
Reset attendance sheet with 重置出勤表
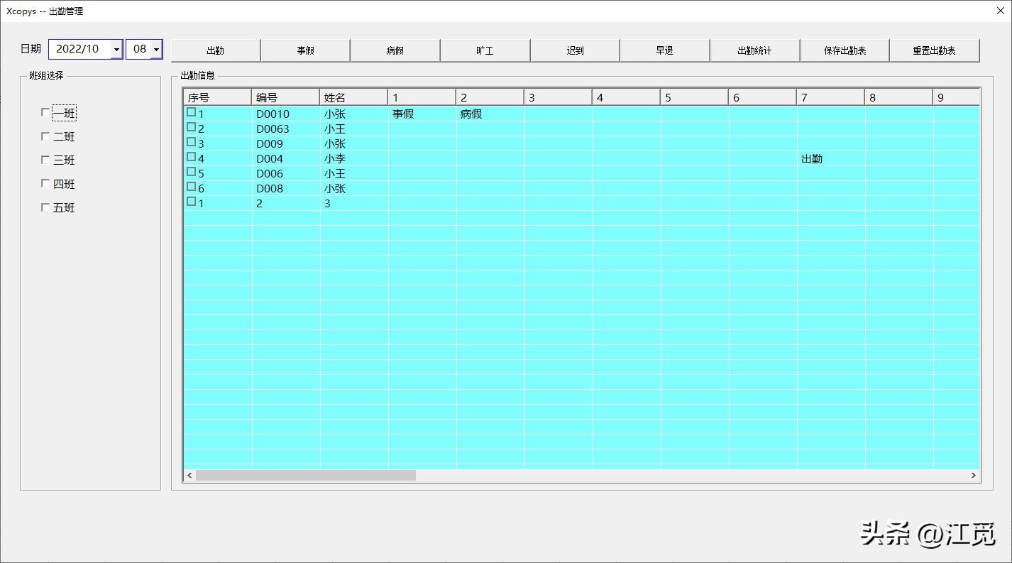pyautogui.click(x=934, y=50)
